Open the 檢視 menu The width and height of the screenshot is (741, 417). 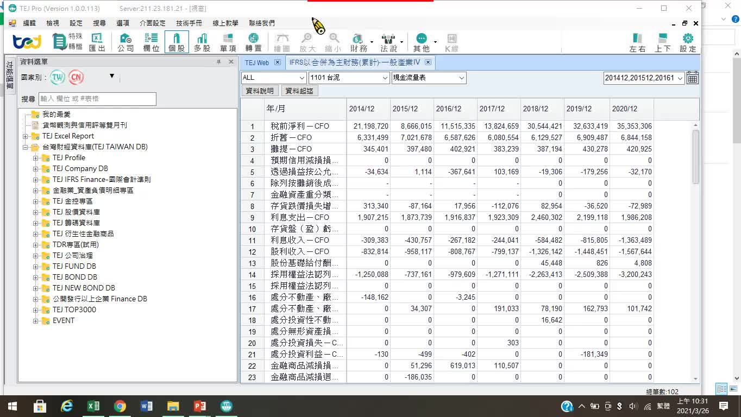point(53,23)
